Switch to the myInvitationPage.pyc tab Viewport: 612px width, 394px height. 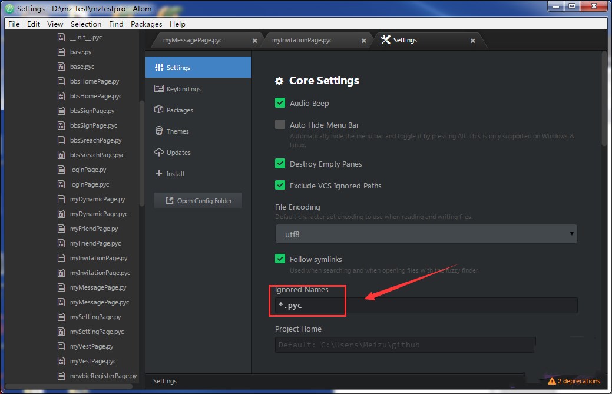[x=302, y=40]
